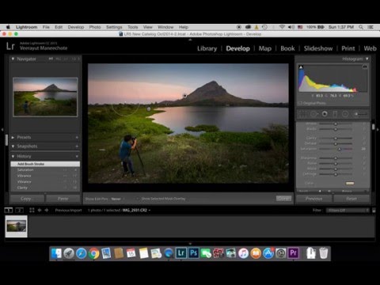The image size is (380, 285).
Task: Switch to the Slideshow module
Action: coord(318,48)
